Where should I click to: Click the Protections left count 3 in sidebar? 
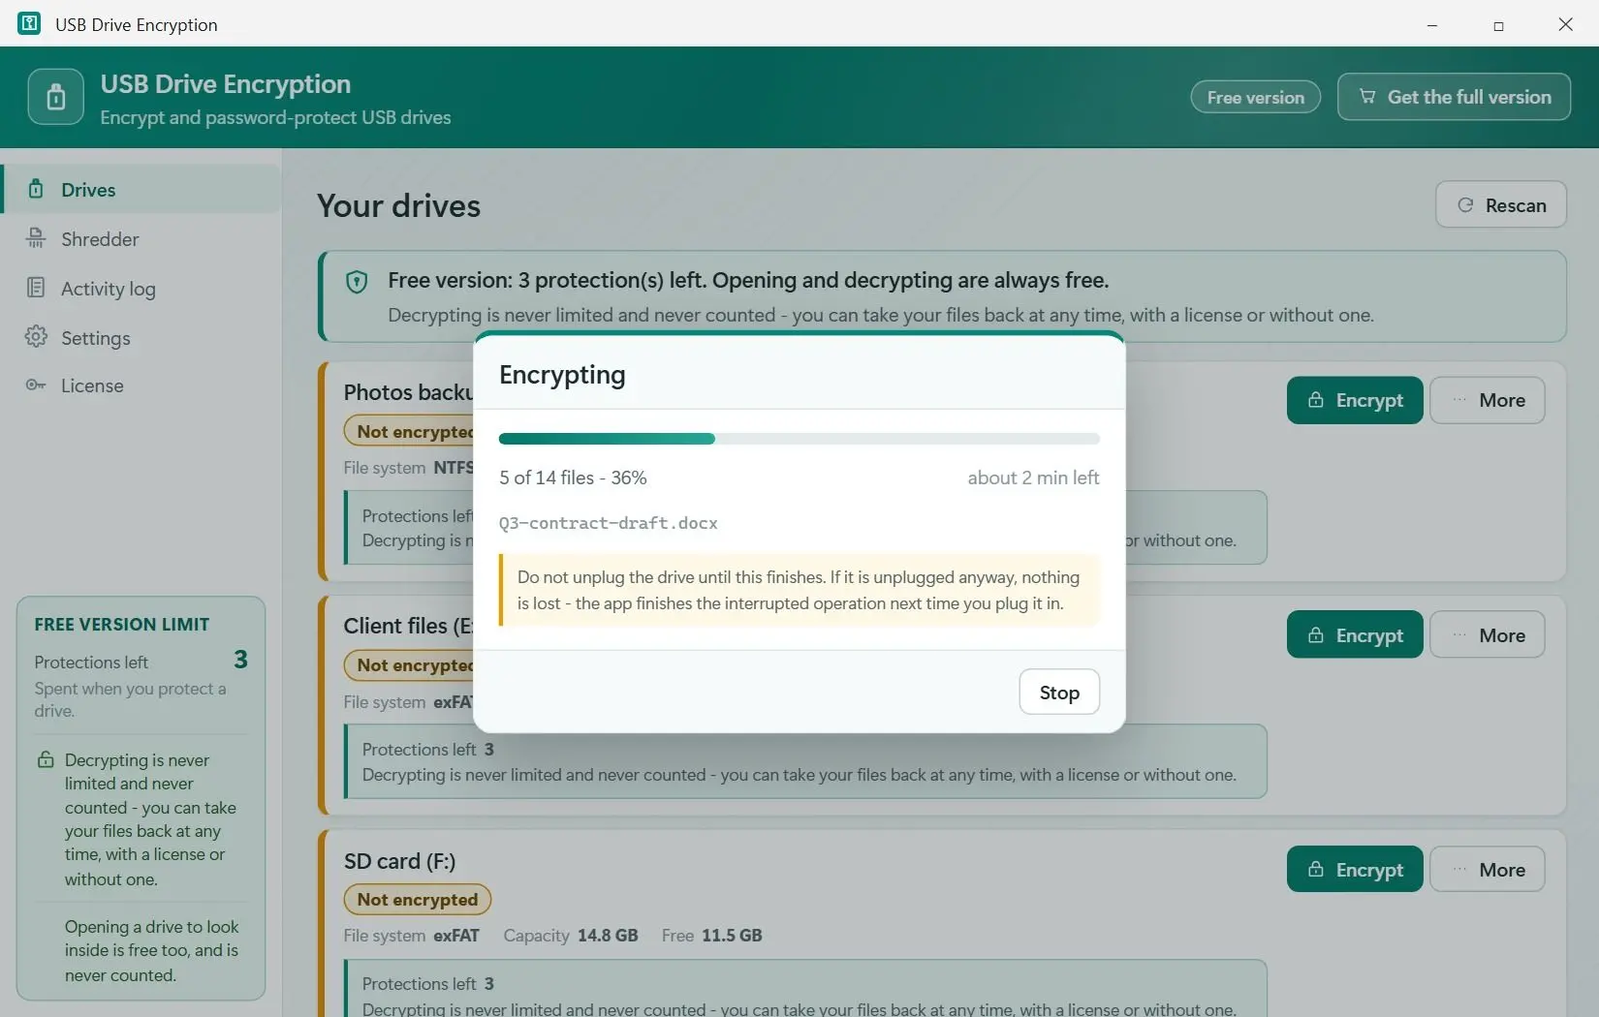tap(240, 660)
